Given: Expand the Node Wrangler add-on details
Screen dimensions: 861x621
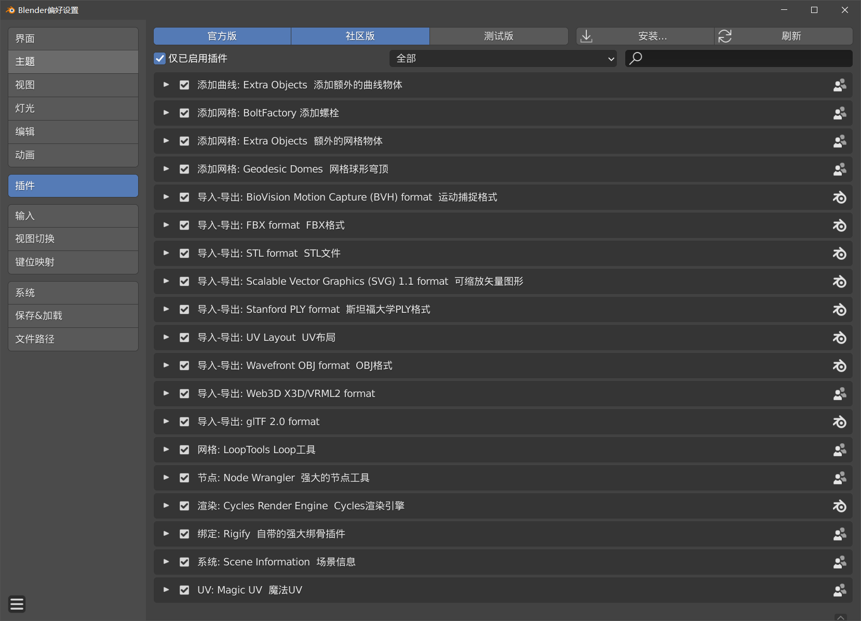Looking at the screenshot, I should click(166, 478).
